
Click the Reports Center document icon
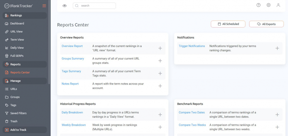click(x=7, y=72)
